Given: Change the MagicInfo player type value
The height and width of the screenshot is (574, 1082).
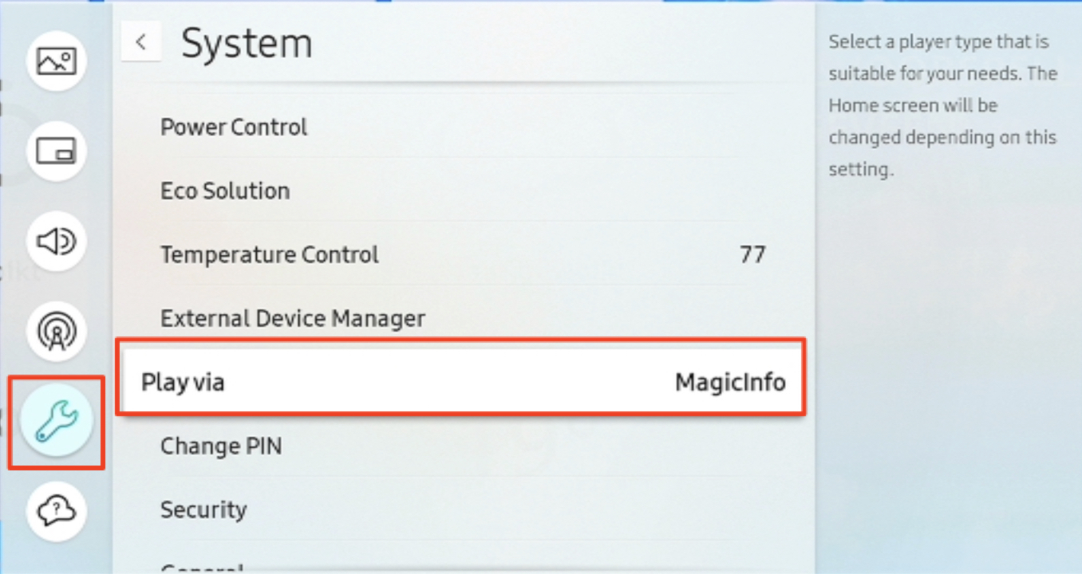Looking at the screenshot, I should 729,381.
